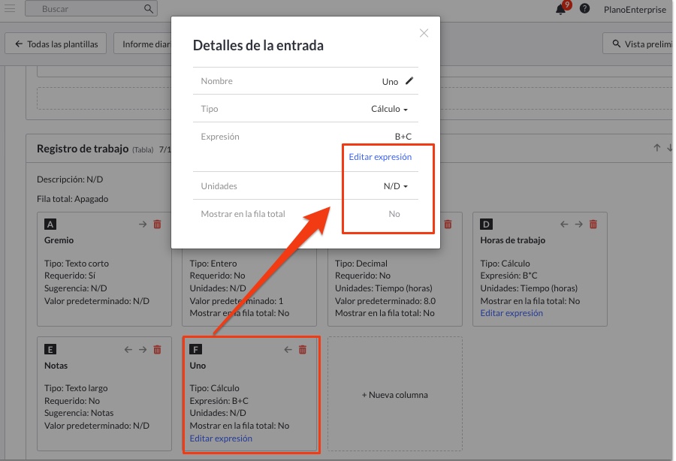This screenshot has height=461, width=676.
Task: Edit the Nombre with the pencil icon
Action: (x=409, y=80)
